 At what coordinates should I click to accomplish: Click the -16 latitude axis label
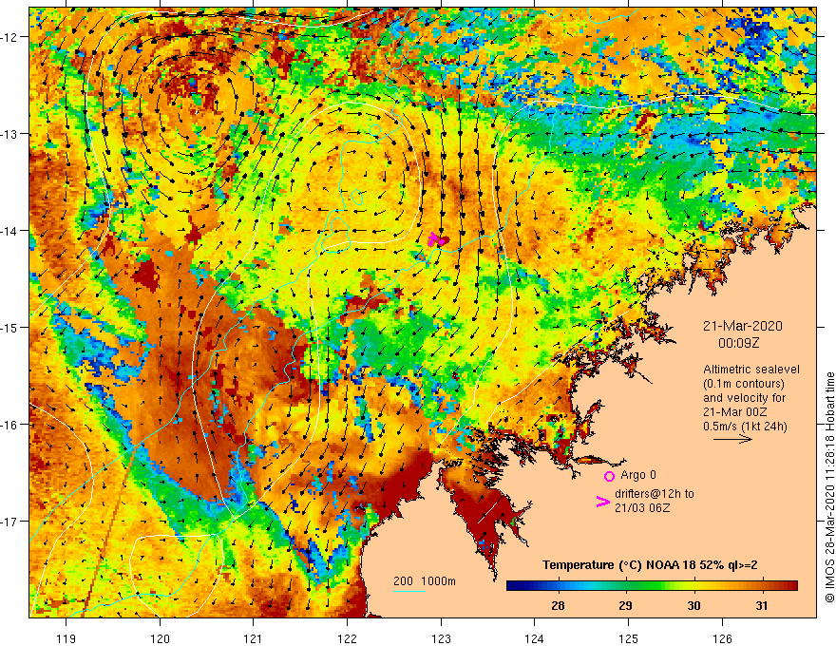pos(11,425)
